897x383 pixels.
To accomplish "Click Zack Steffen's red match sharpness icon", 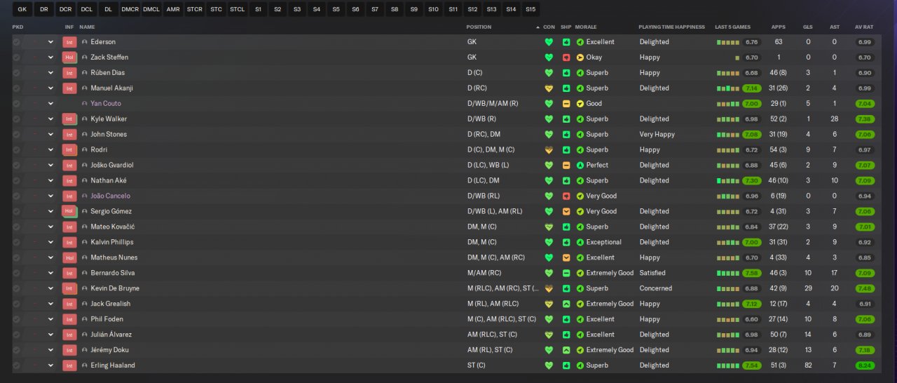I will tap(566, 58).
